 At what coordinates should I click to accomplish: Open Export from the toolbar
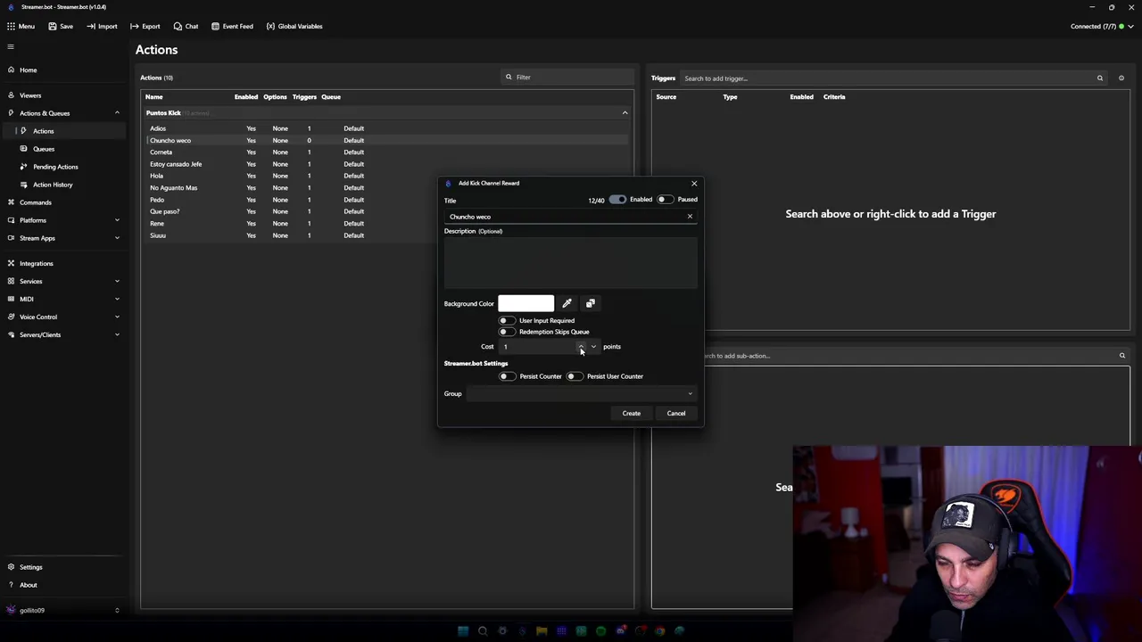pos(145,26)
